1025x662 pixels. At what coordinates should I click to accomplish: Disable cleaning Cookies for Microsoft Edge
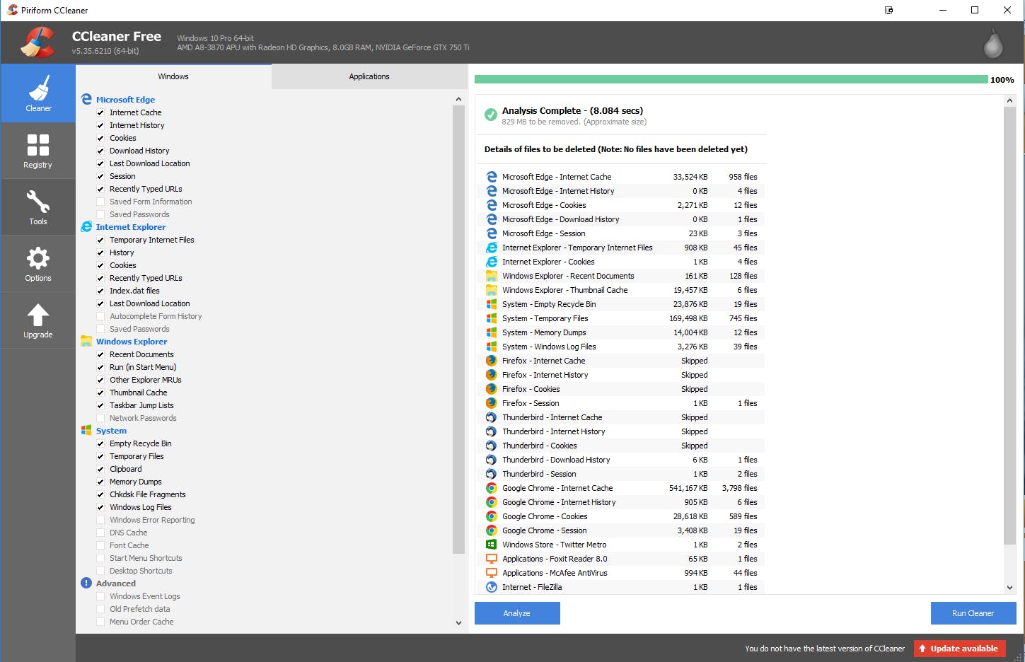point(100,138)
